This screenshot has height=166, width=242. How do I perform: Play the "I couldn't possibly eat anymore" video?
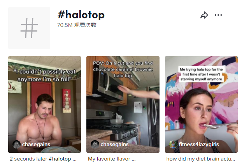(44, 104)
